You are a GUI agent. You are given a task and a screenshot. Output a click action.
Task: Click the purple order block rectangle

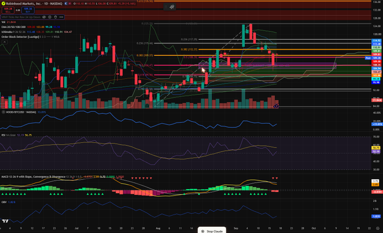tap(268, 66)
